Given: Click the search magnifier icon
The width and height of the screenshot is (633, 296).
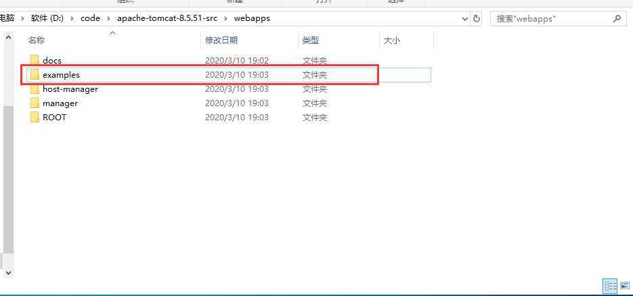Looking at the screenshot, I should click(617, 18).
